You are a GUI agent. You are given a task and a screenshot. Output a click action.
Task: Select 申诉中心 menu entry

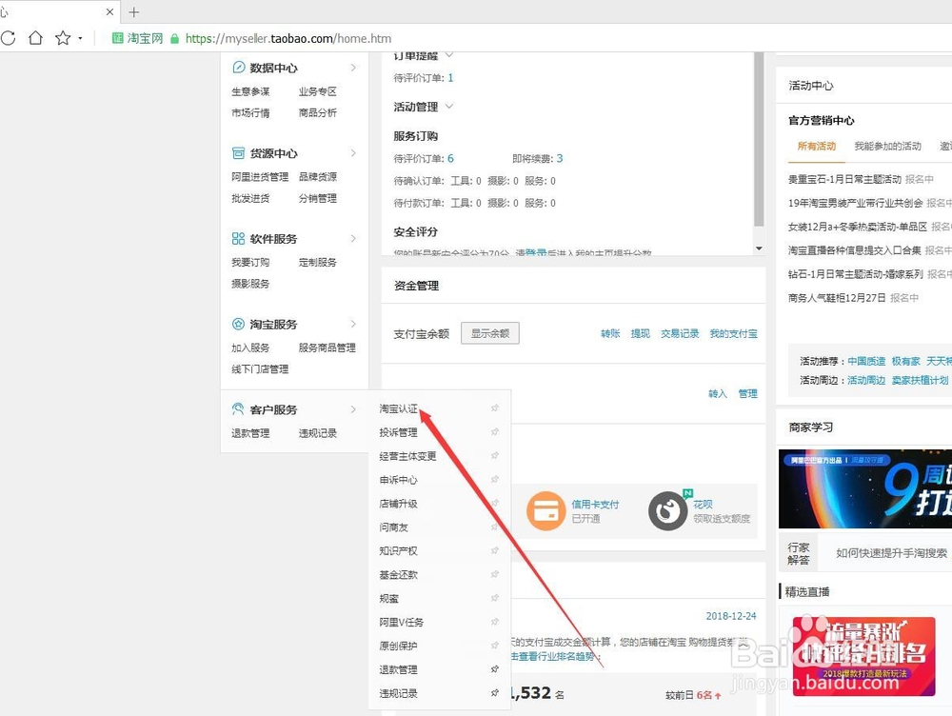(x=398, y=480)
